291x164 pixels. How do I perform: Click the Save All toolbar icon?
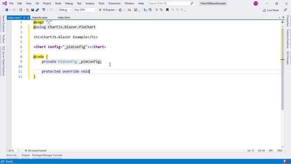point(37,10)
